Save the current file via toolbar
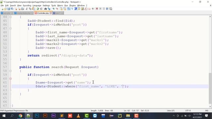The height and width of the screenshot is (119, 212). [9, 9]
